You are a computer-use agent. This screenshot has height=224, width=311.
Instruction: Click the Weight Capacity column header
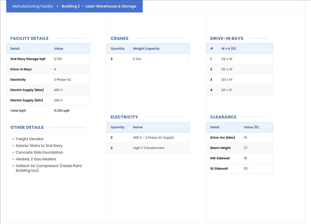click(x=146, y=49)
